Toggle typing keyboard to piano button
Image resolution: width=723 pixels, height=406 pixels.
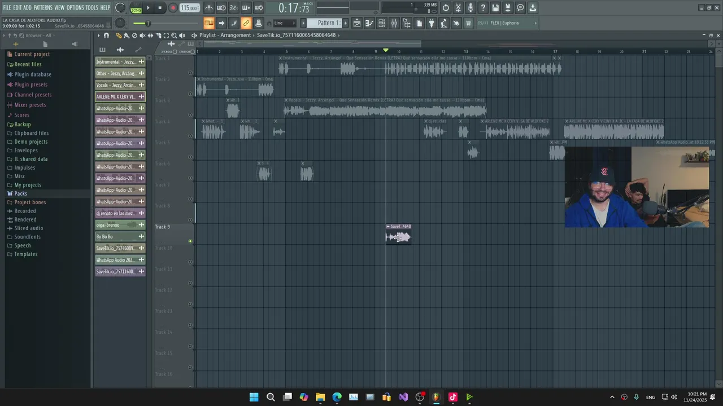coord(209,23)
